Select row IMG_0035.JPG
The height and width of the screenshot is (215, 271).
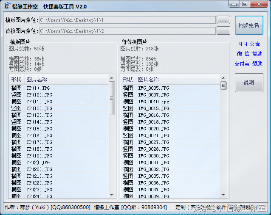tap(170, 176)
